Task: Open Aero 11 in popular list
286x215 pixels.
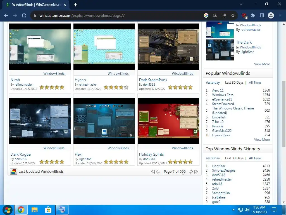Action: pyautogui.click(x=218, y=90)
